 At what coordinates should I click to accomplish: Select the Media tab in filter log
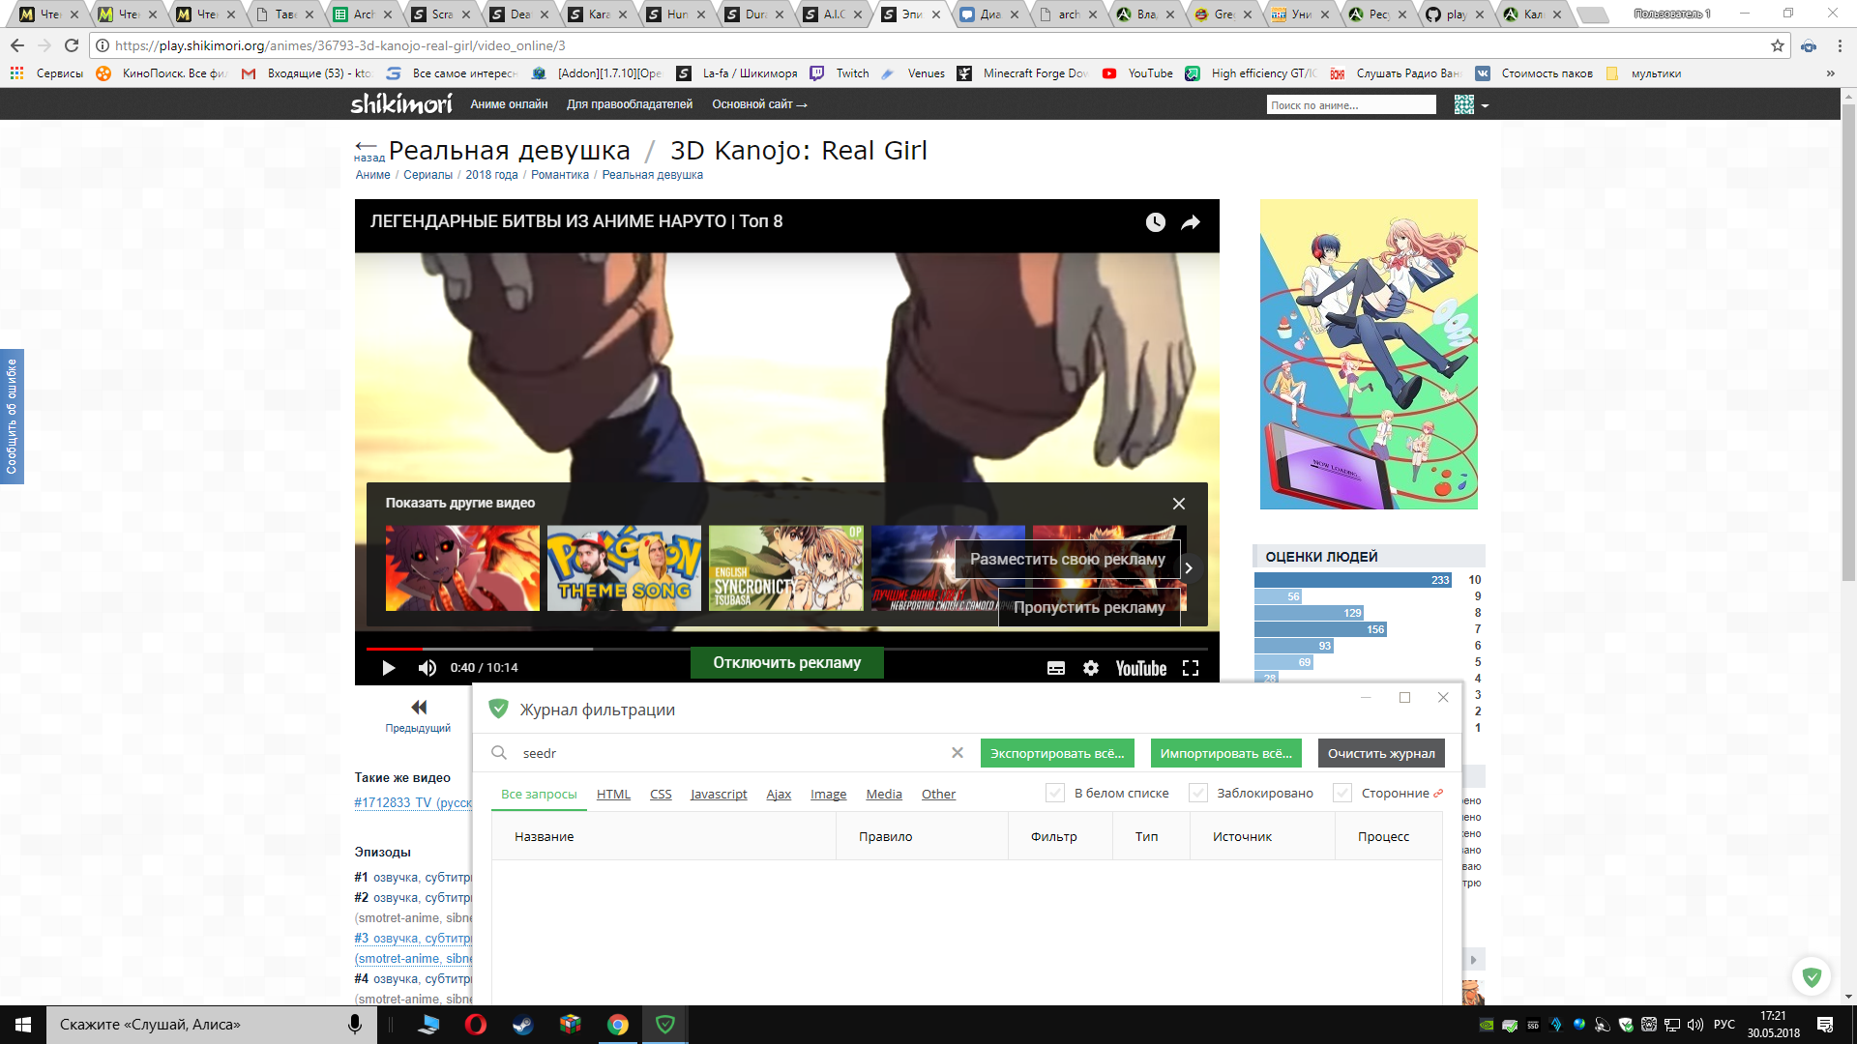[x=883, y=794]
